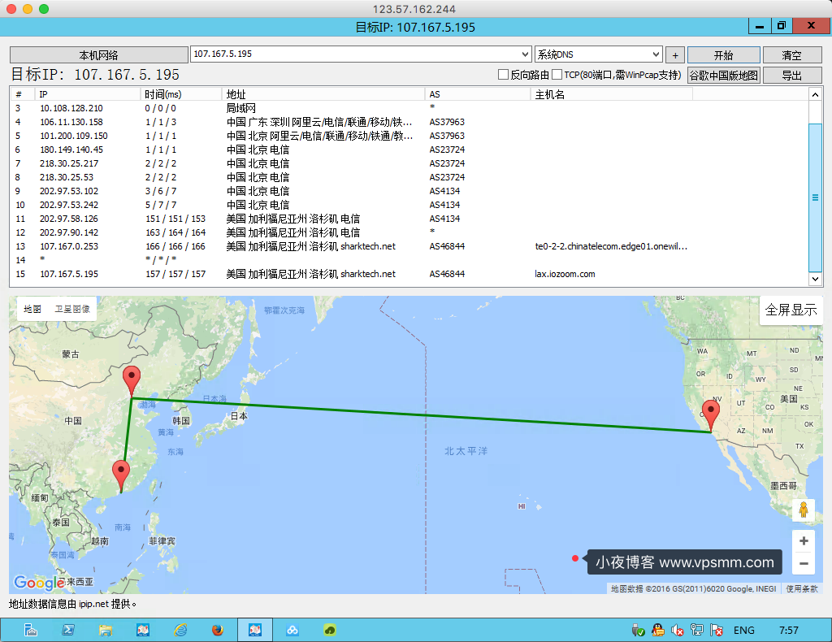Click the te0-2-2.chinatelecom hostname cell
Screen dimensions: 832x642
pos(611,246)
